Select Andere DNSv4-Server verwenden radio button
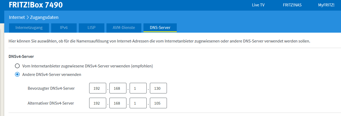The height and width of the screenshot is (116, 341). click(17, 75)
